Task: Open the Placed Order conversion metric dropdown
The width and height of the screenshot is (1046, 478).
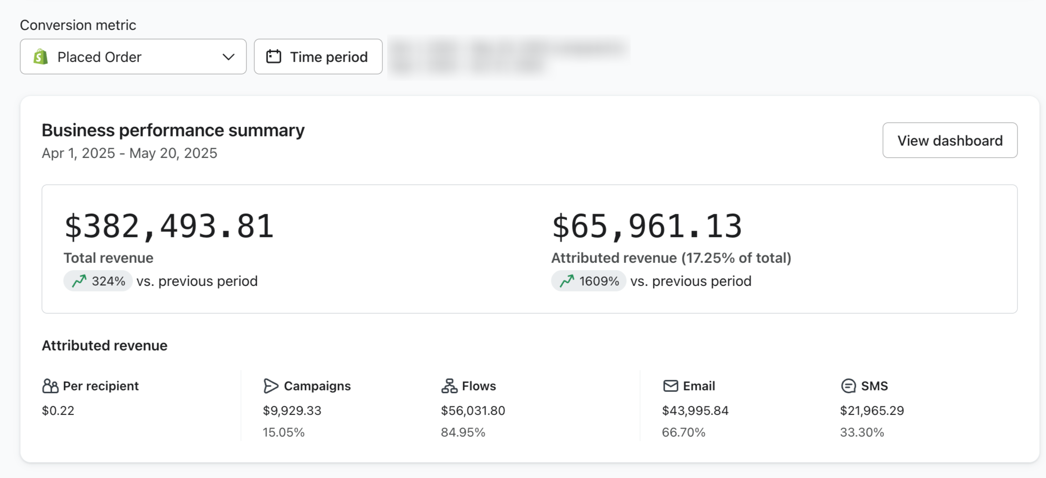Action: click(133, 56)
